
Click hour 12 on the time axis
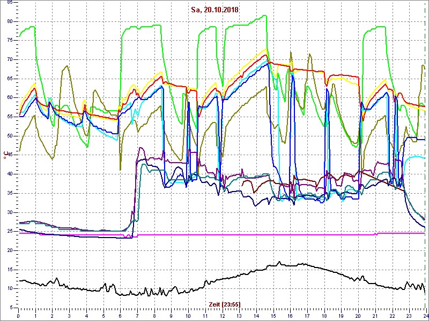[222, 316]
